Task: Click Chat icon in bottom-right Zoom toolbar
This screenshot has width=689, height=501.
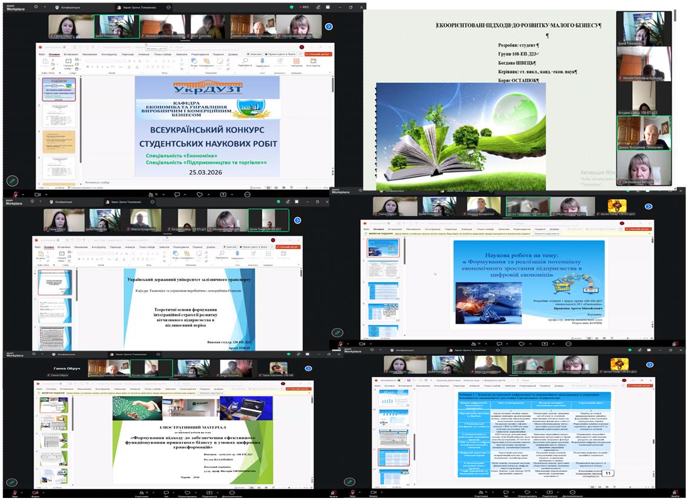Action: pos(507,490)
